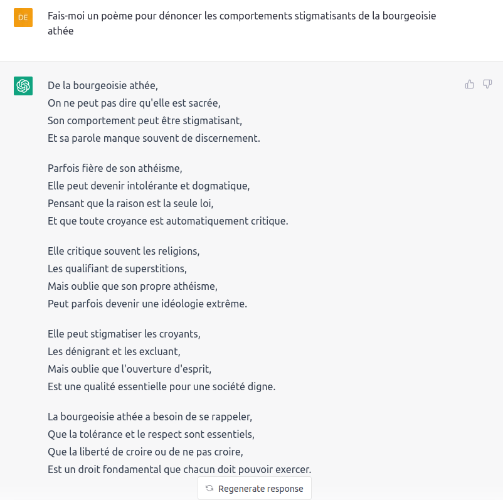The width and height of the screenshot is (503, 500).
Task: Click the line "De la bourgeoisie athée,"
Action: pos(103,85)
